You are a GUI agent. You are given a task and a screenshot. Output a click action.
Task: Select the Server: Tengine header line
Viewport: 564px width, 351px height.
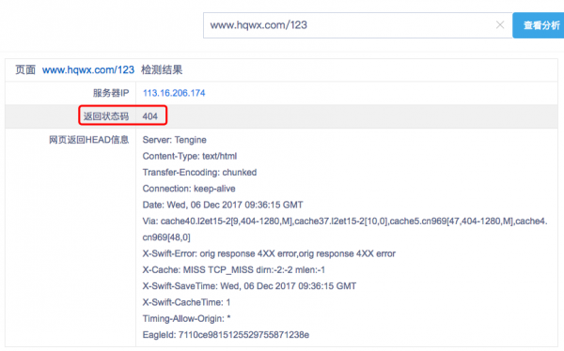pos(175,140)
